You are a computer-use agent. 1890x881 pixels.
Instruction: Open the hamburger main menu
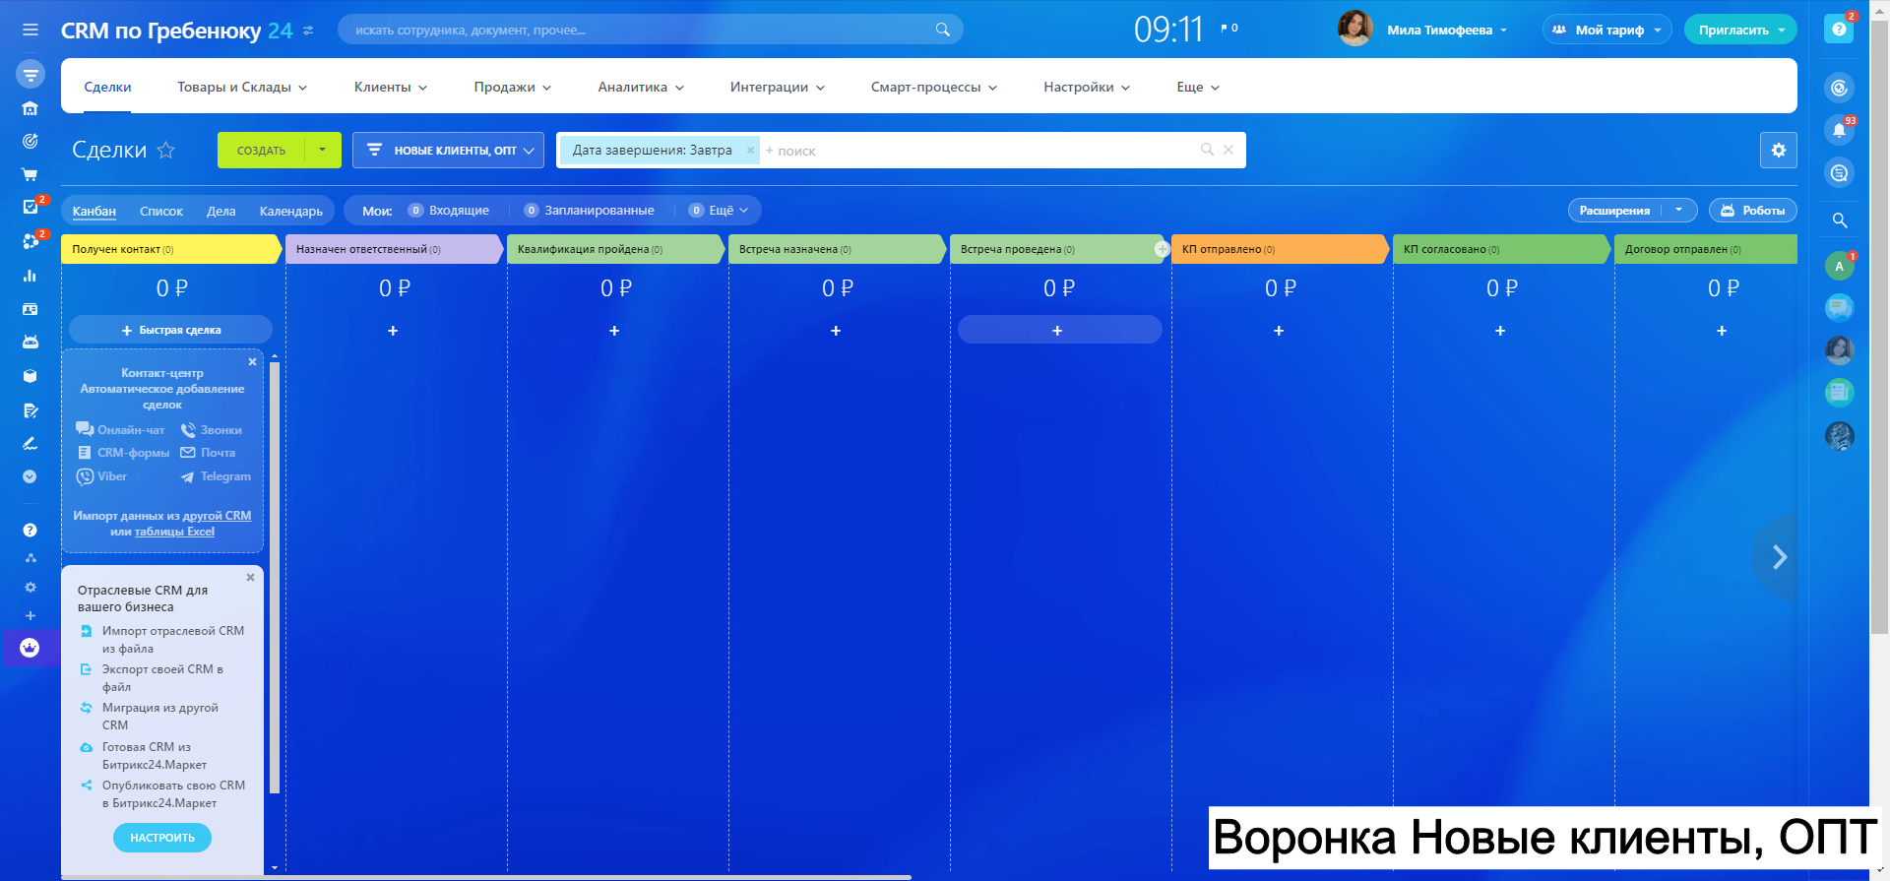pos(31,30)
